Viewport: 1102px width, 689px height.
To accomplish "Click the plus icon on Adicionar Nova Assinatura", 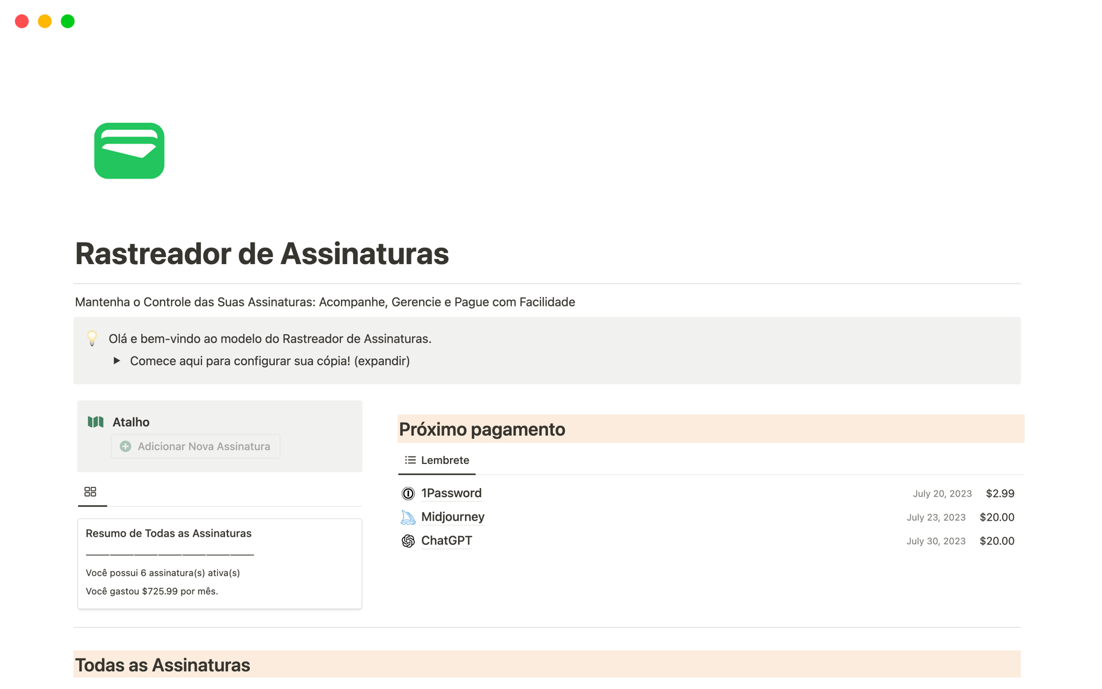I will tap(126, 446).
